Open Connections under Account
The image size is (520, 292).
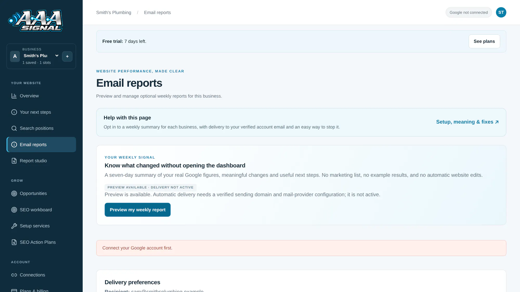[x=41, y=275]
